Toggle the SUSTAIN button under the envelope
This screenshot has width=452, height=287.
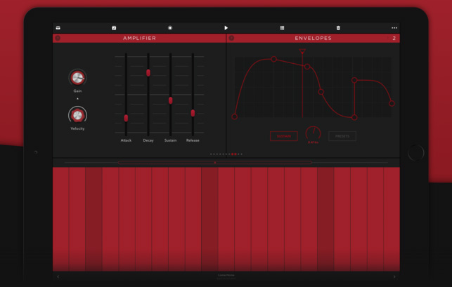point(284,136)
